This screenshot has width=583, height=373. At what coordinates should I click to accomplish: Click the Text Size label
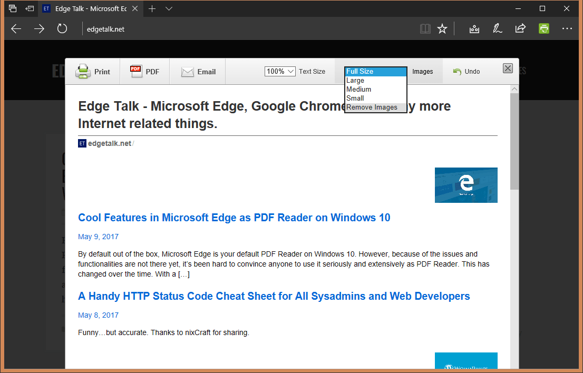click(312, 71)
